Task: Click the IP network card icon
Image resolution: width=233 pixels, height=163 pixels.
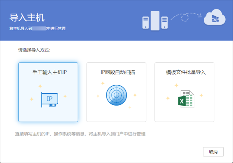Action: pyautogui.click(x=50, y=99)
